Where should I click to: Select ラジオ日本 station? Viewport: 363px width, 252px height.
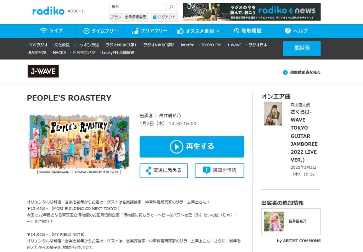click(x=257, y=45)
